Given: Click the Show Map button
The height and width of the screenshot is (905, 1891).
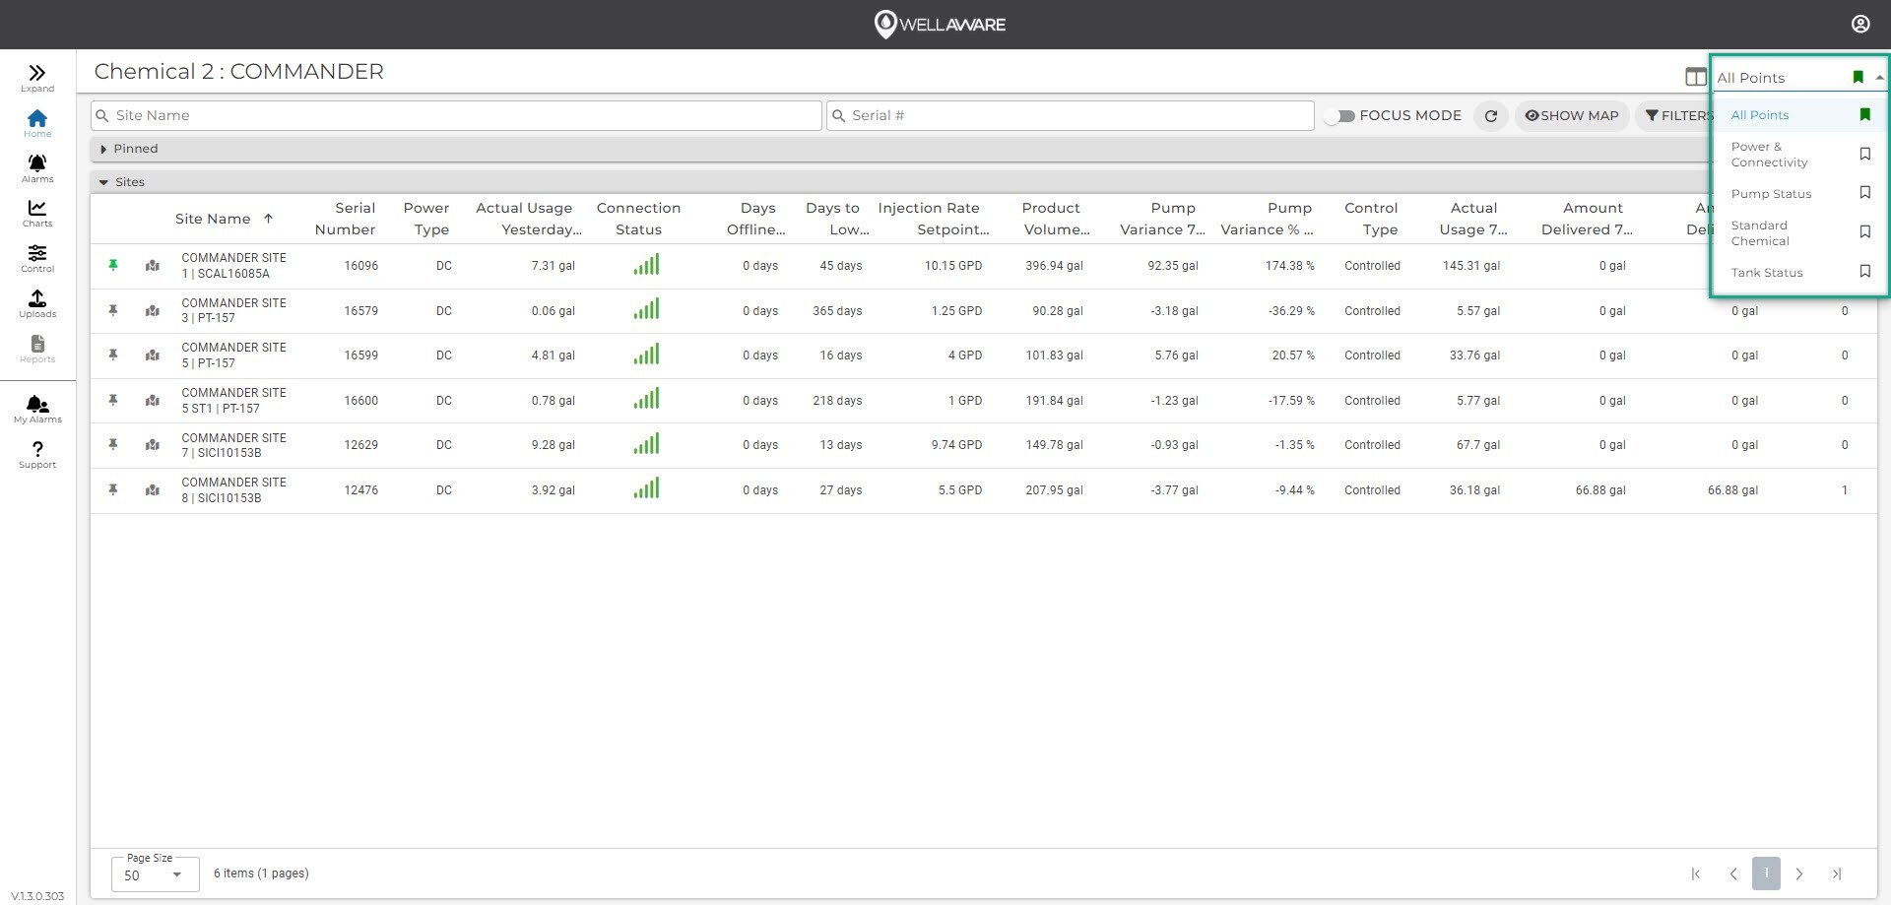Looking at the screenshot, I should [1572, 115].
